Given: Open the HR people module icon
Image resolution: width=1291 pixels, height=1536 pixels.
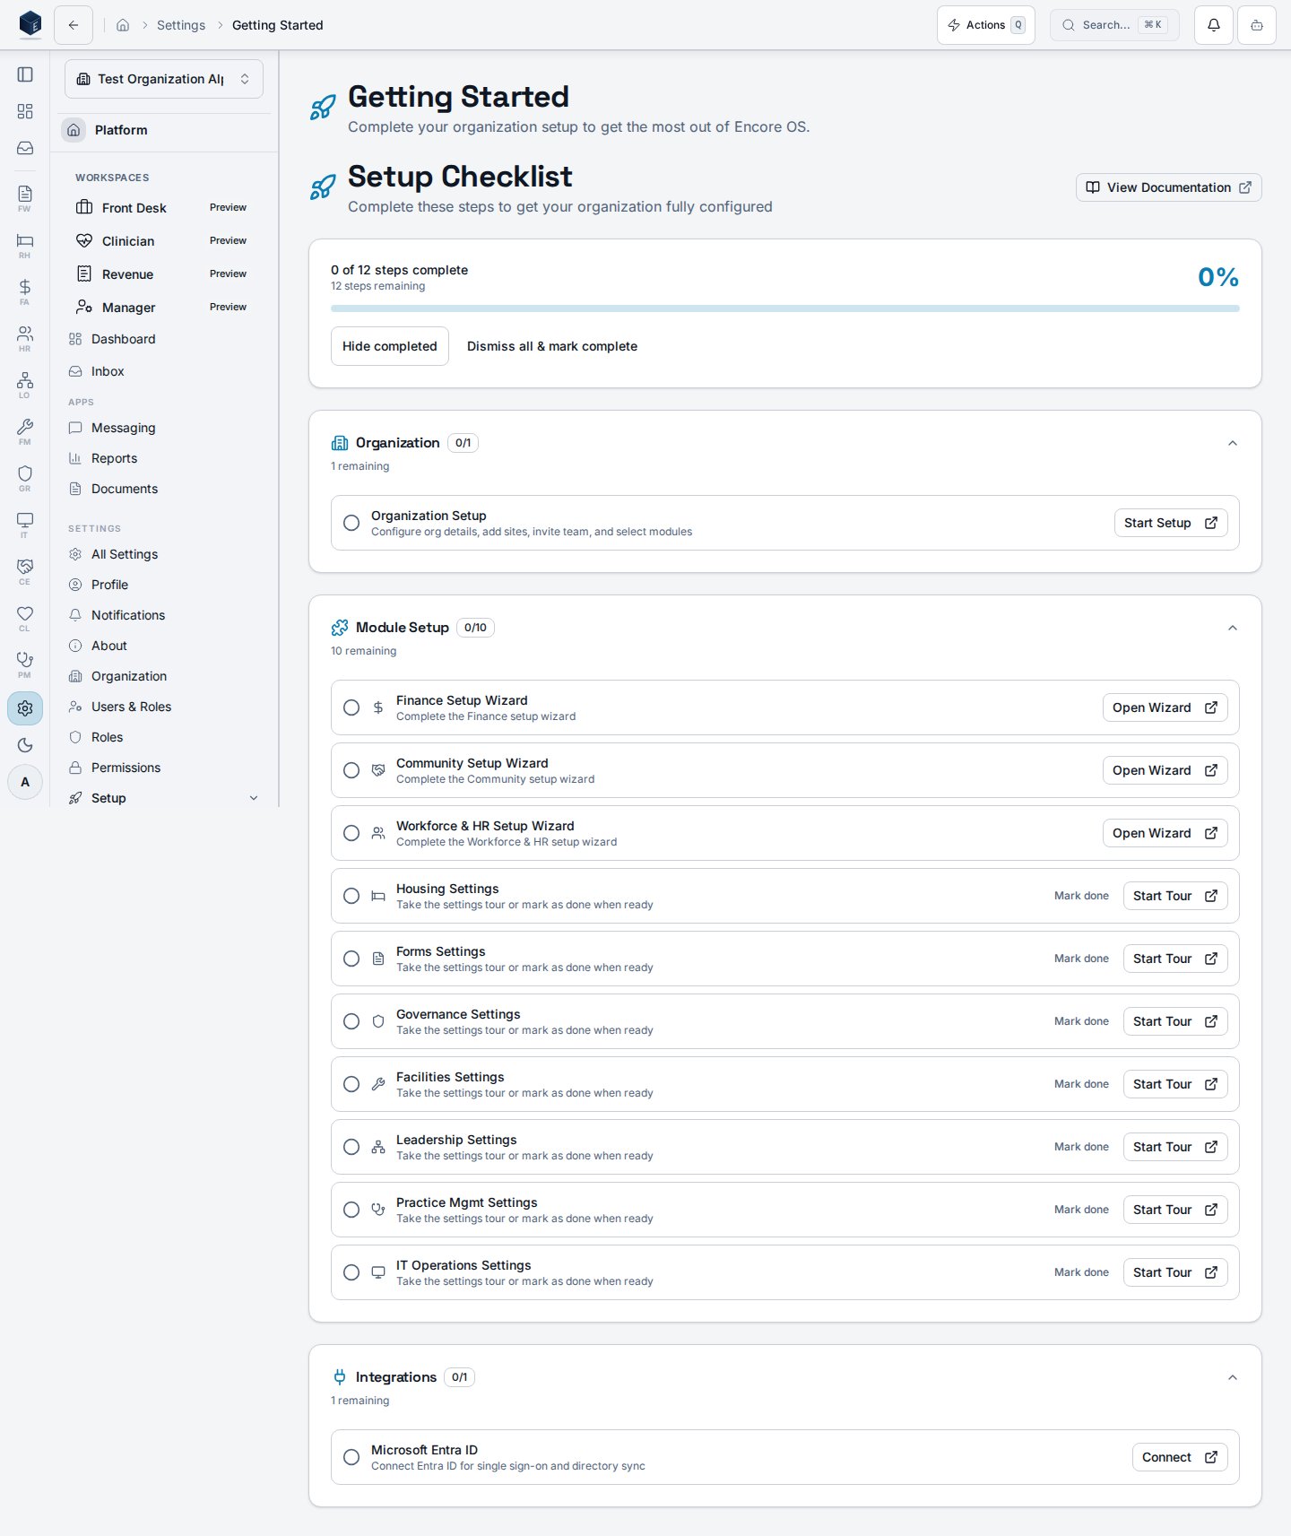Looking at the screenshot, I should coord(25,338).
